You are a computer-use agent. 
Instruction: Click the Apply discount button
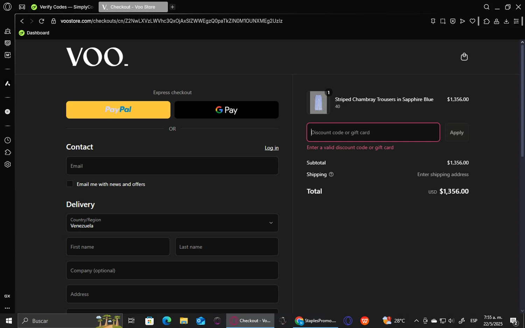tap(456, 132)
